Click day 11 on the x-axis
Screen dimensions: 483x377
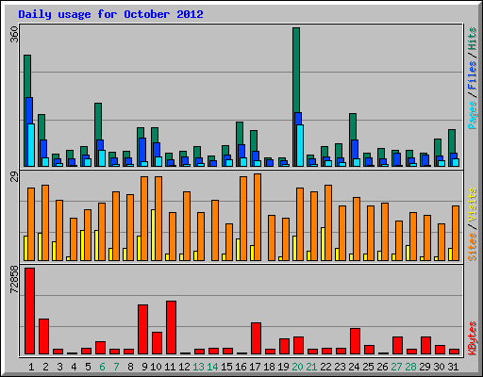tap(170, 367)
